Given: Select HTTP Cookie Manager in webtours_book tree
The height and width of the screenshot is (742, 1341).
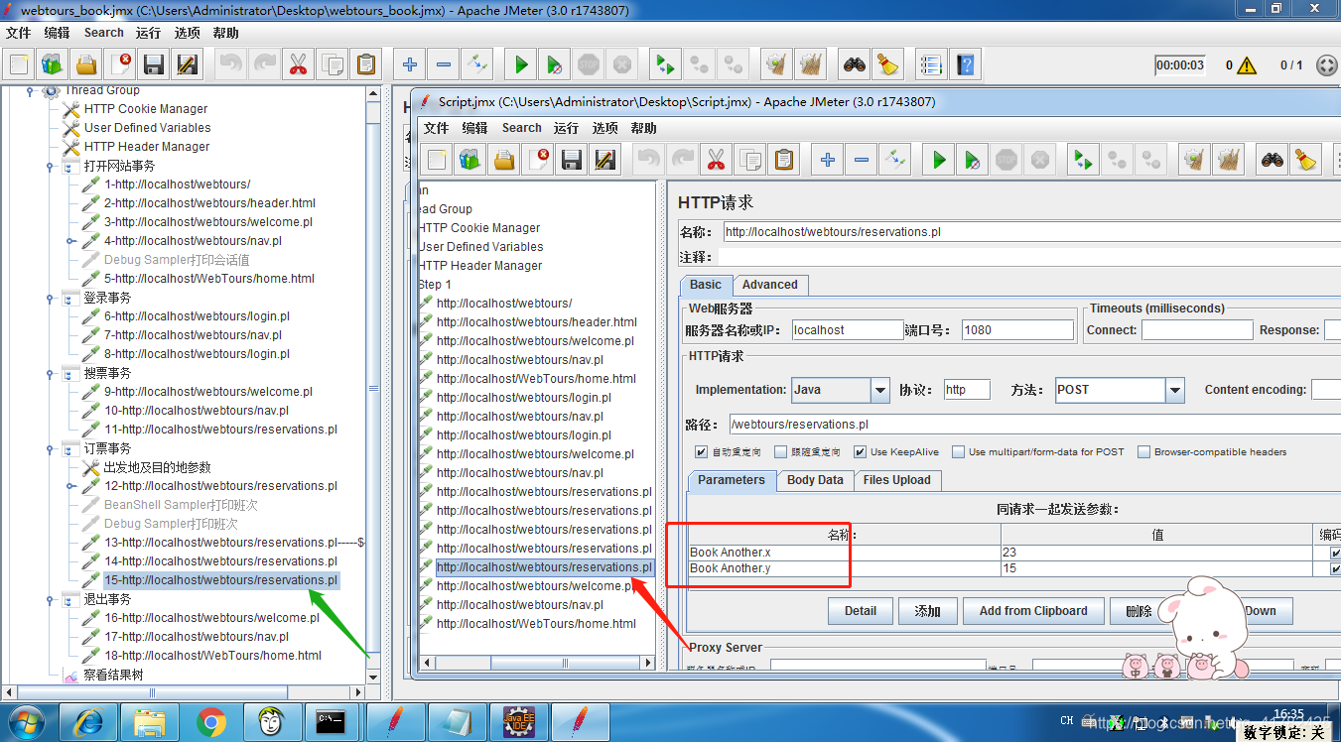Looking at the screenshot, I should pyautogui.click(x=146, y=109).
